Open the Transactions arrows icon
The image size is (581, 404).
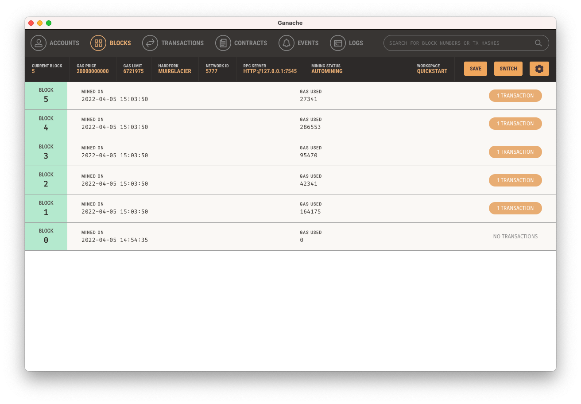click(150, 43)
